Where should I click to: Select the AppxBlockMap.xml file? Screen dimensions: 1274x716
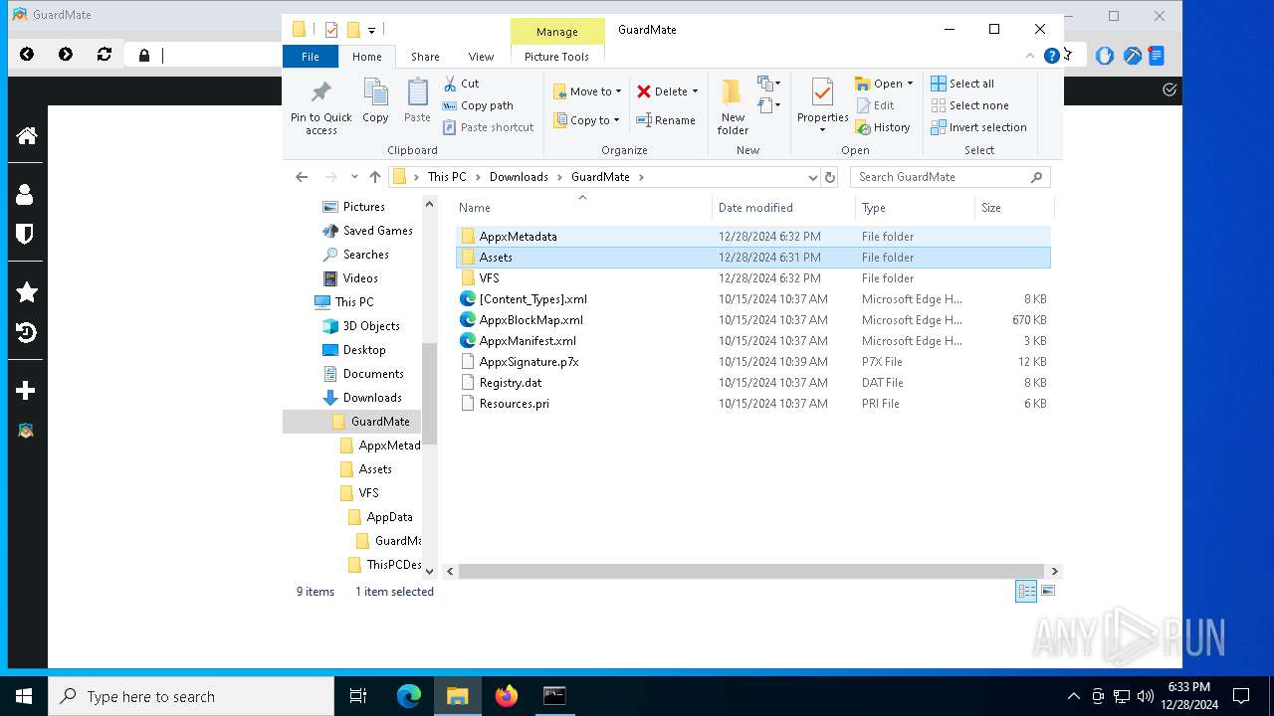[752, 320]
